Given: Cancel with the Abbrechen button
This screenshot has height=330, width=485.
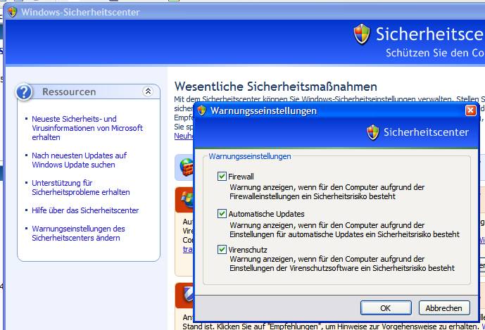Looking at the screenshot, I should tap(444, 308).
